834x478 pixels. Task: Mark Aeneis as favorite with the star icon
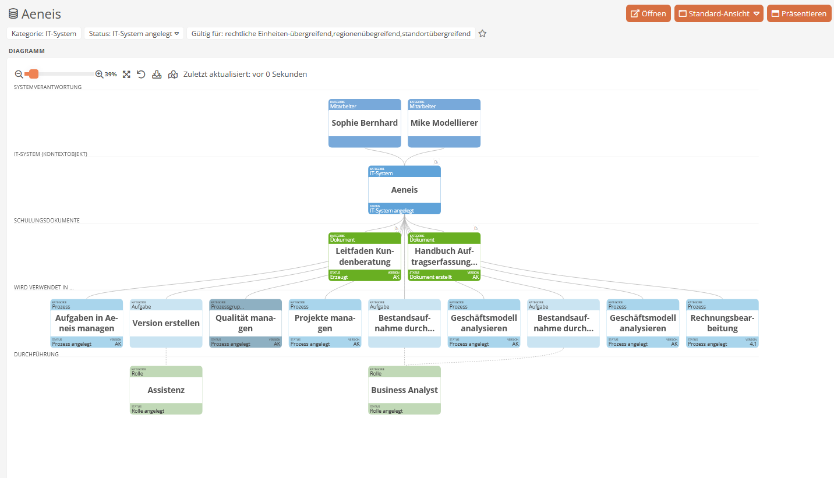482,34
